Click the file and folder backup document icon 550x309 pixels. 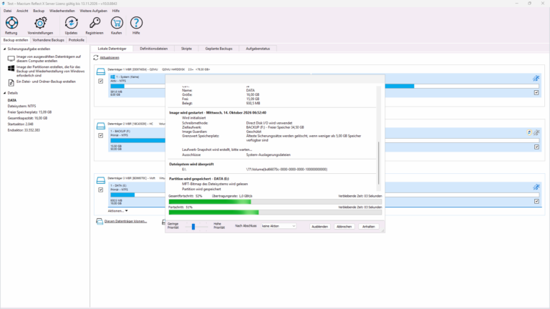click(11, 83)
